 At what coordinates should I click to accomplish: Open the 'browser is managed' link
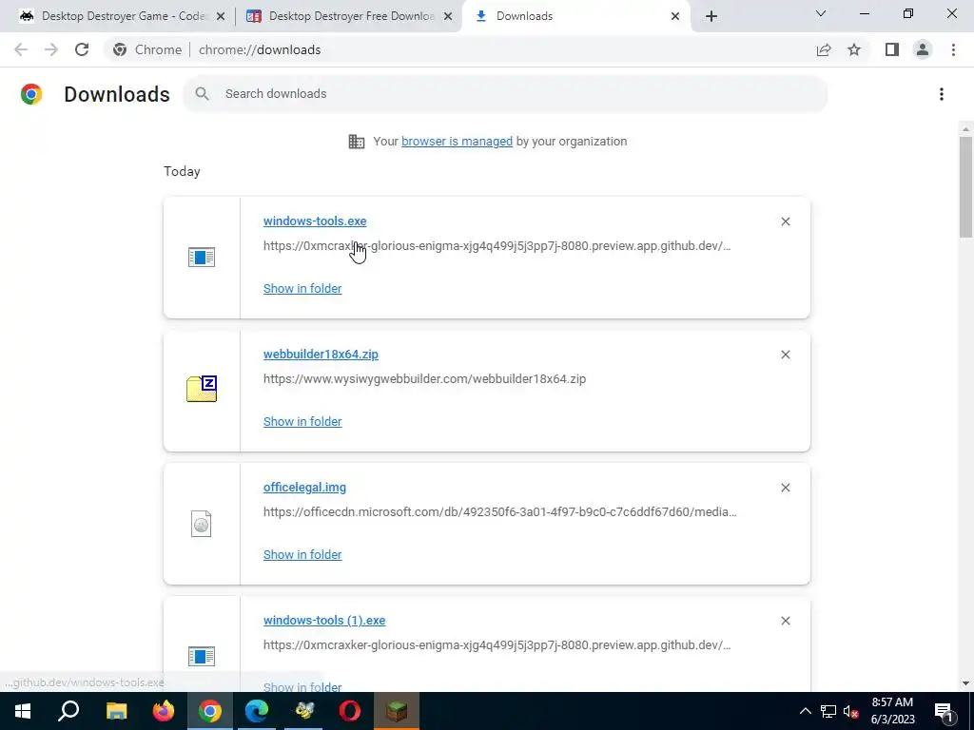point(458,141)
